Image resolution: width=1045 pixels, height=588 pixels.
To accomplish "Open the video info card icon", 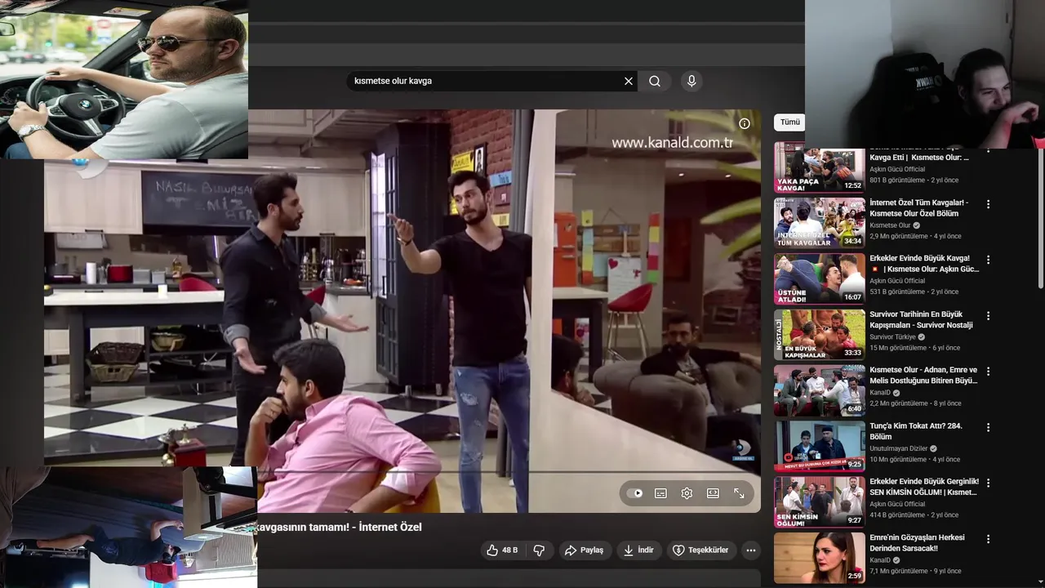I will point(745,123).
